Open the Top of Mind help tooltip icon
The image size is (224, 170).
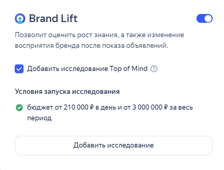[x=154, y=68]
